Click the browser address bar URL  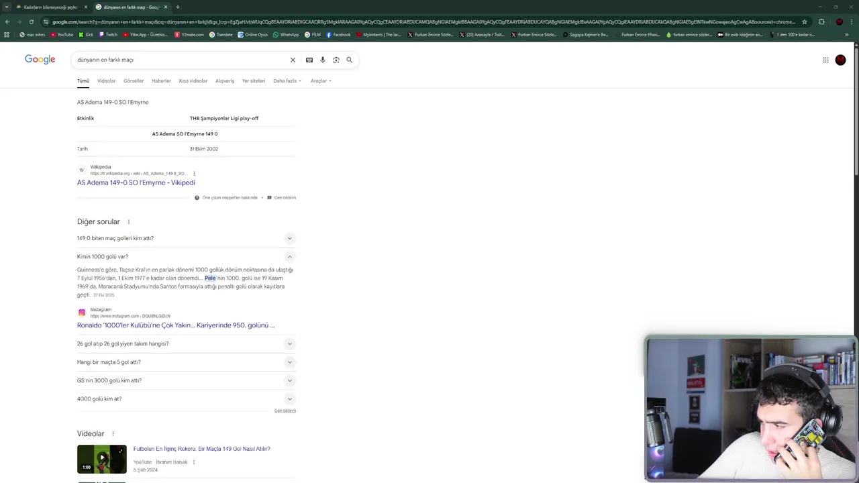pos(423,21)
